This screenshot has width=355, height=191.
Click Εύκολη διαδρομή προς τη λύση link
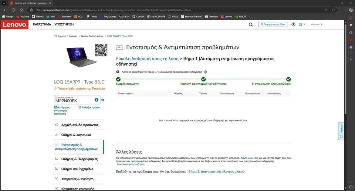[147, 59]
